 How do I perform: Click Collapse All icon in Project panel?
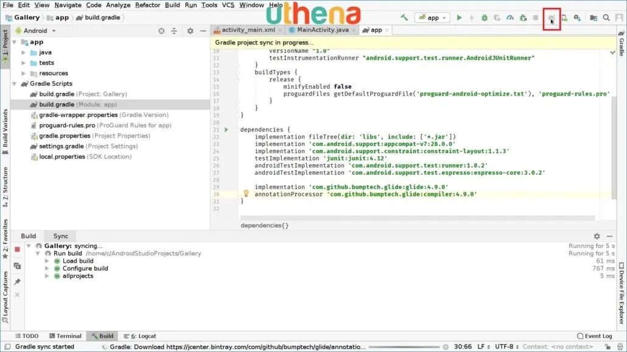174,31
